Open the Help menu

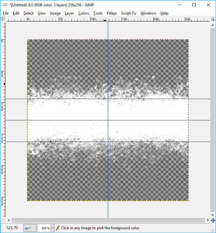(x=164, y=13)
